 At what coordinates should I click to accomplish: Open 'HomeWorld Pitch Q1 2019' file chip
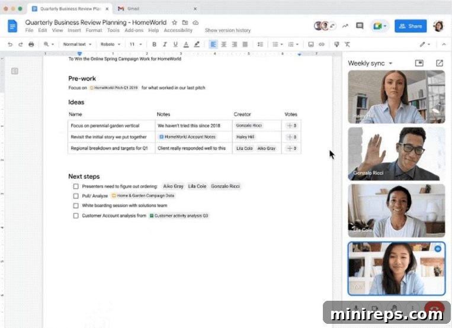click(114, 88)
